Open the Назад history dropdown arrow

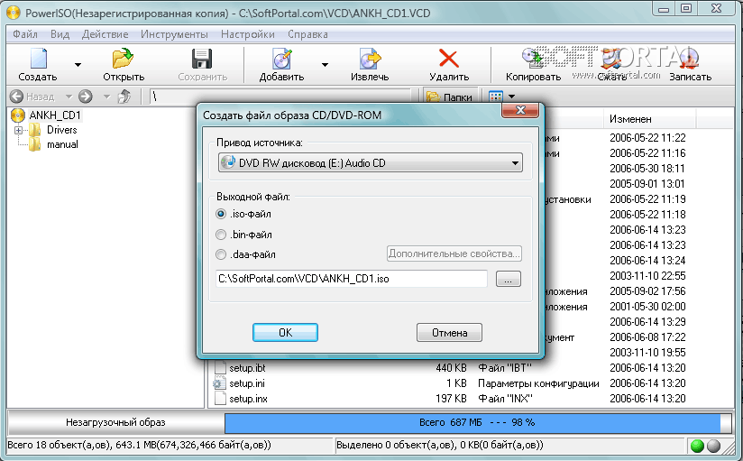pos(69,97)
